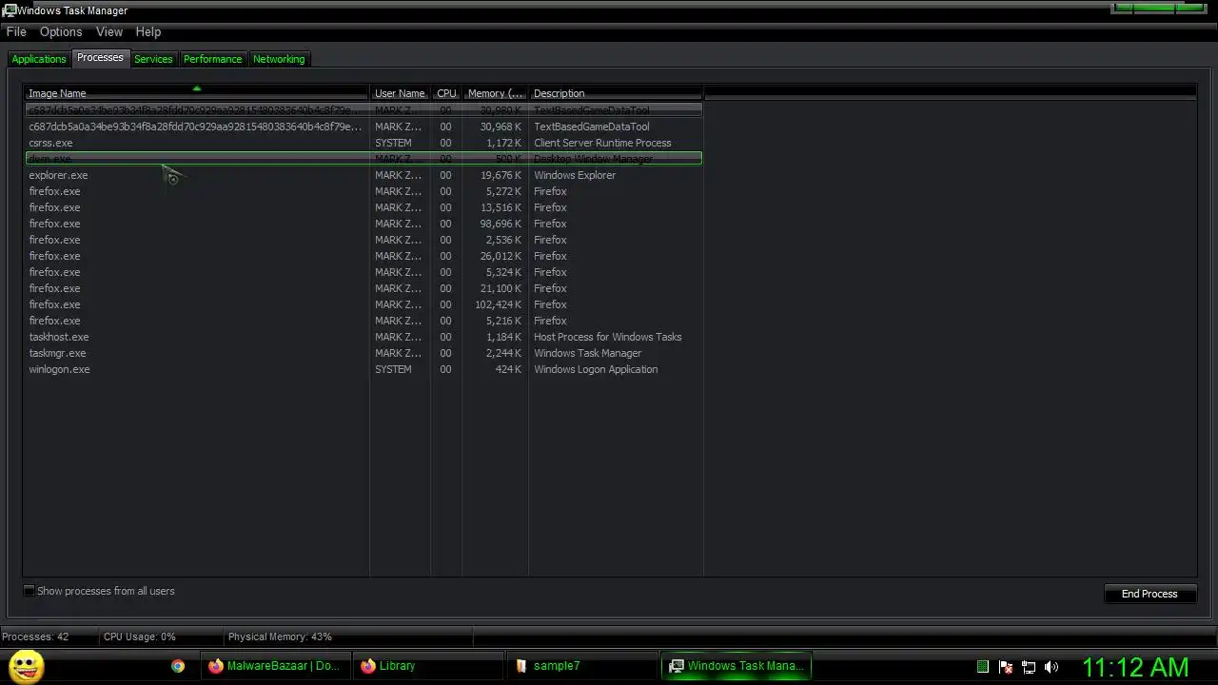This screenshot has width=1218, height=685.
Task: Open the Networking tab
Action: pos(279,59)
